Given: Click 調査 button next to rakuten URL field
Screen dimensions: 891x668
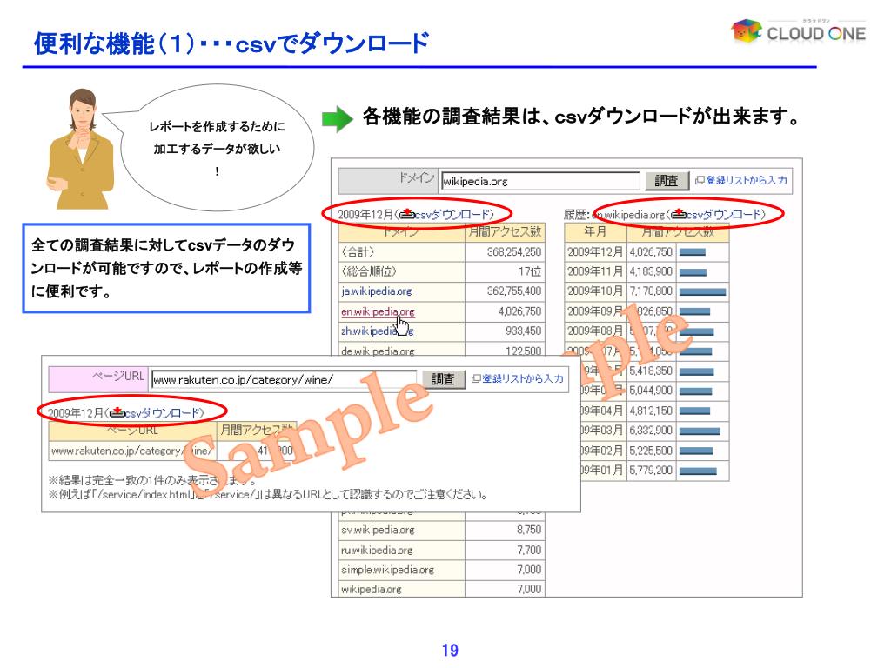Looking at the screenshot, I should pyautogui.click(x=443, y=379).
